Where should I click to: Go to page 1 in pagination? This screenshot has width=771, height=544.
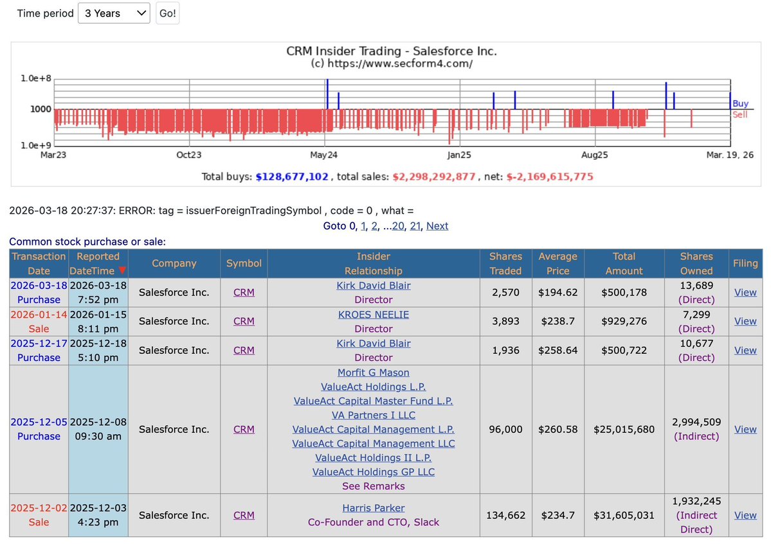point(363,226)
